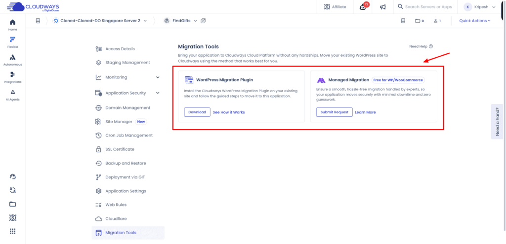Click the See How it Works link
506x244 pixels.
[x=228, y=112]
